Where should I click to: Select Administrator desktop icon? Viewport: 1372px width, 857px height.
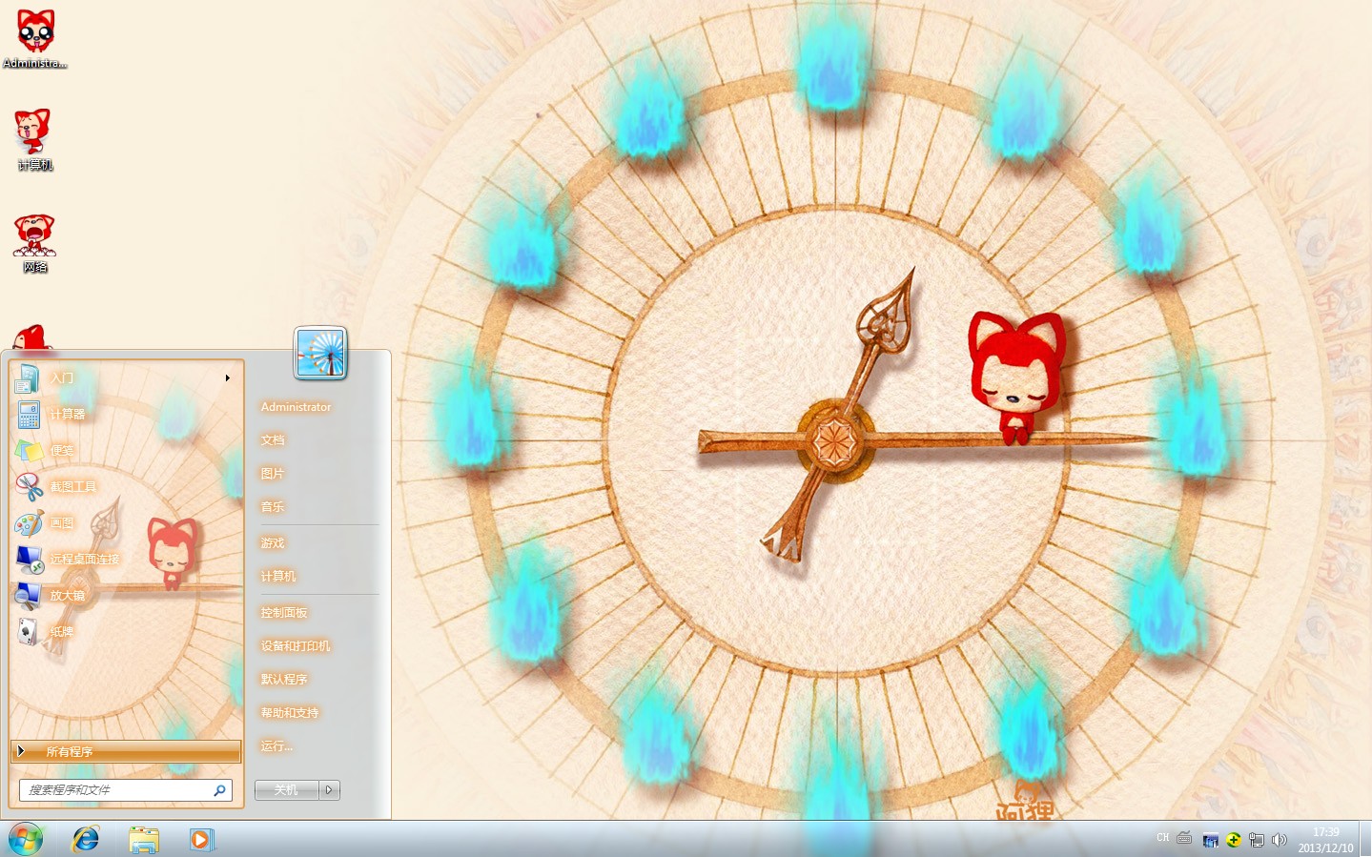[x=35, y=39]
